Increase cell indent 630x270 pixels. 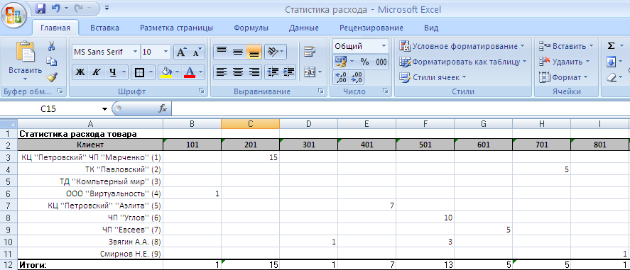coord(289,72)
